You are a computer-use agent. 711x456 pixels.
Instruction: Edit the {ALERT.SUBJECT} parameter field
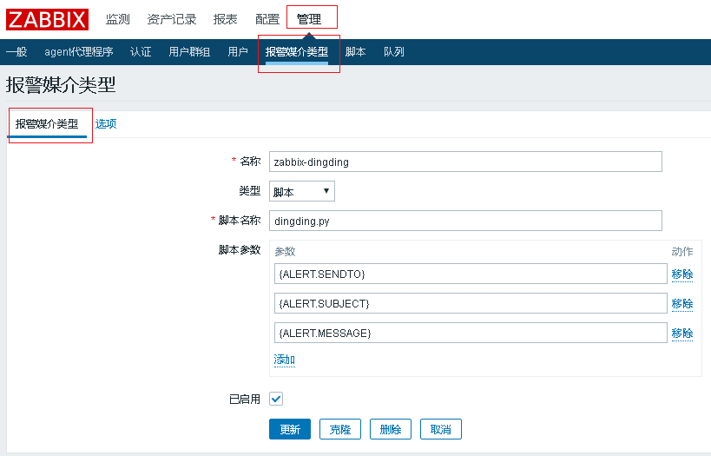[x=471, y=303]
